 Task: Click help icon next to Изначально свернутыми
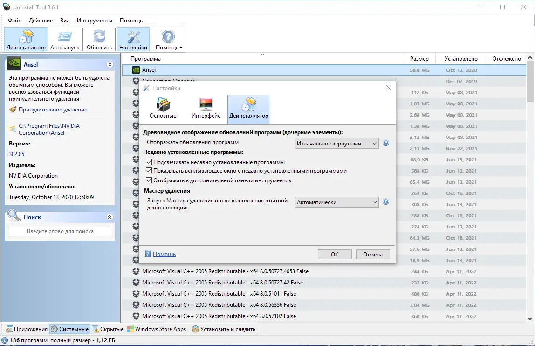point(386,143)
